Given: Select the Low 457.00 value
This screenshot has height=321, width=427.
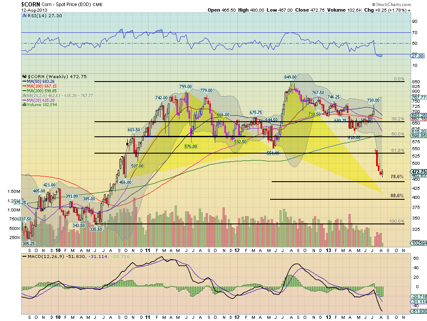Looking at the screenshot, I should pos(279,10).
